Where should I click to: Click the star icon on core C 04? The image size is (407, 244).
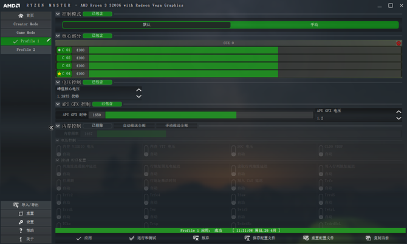point(59,73)
